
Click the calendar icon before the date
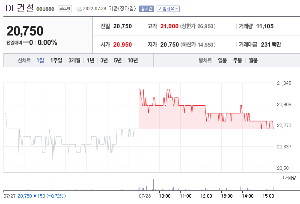tap(79, 9)
